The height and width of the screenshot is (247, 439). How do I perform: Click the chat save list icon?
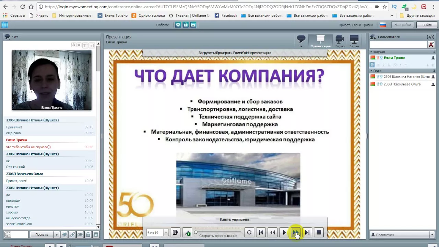(x=96, y=235)
